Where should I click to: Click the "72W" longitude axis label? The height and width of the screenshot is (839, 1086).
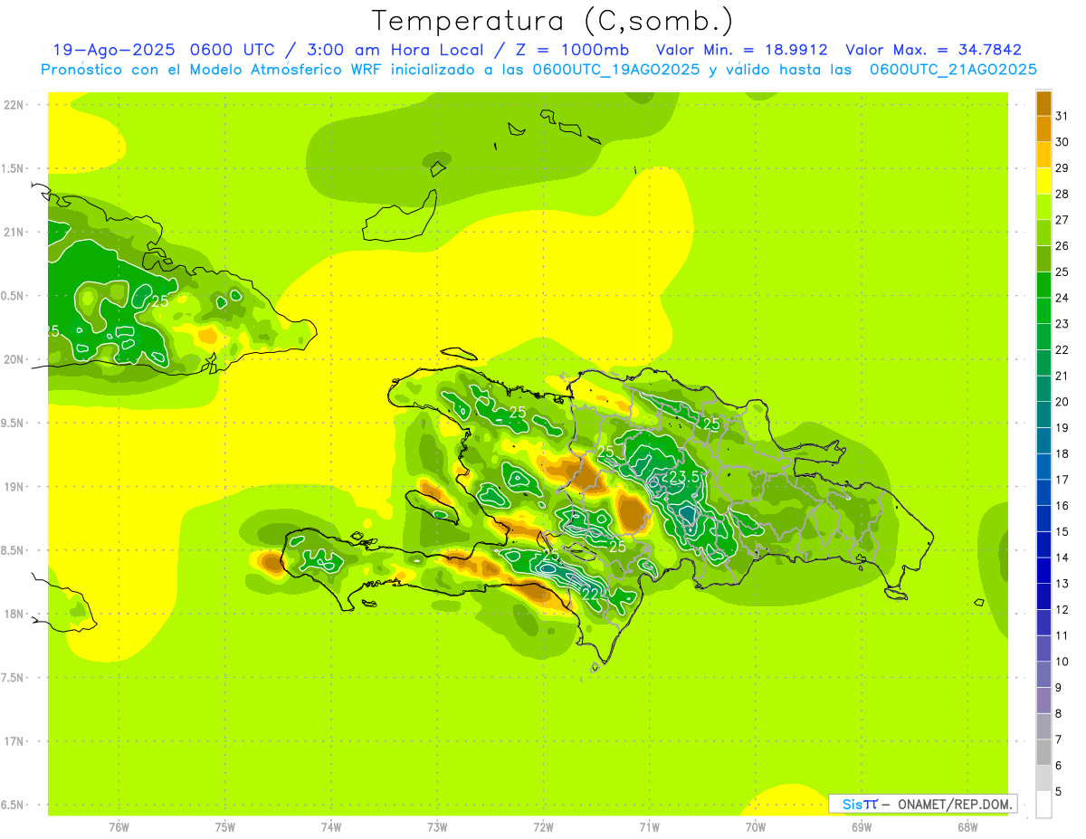pos(543,826)
